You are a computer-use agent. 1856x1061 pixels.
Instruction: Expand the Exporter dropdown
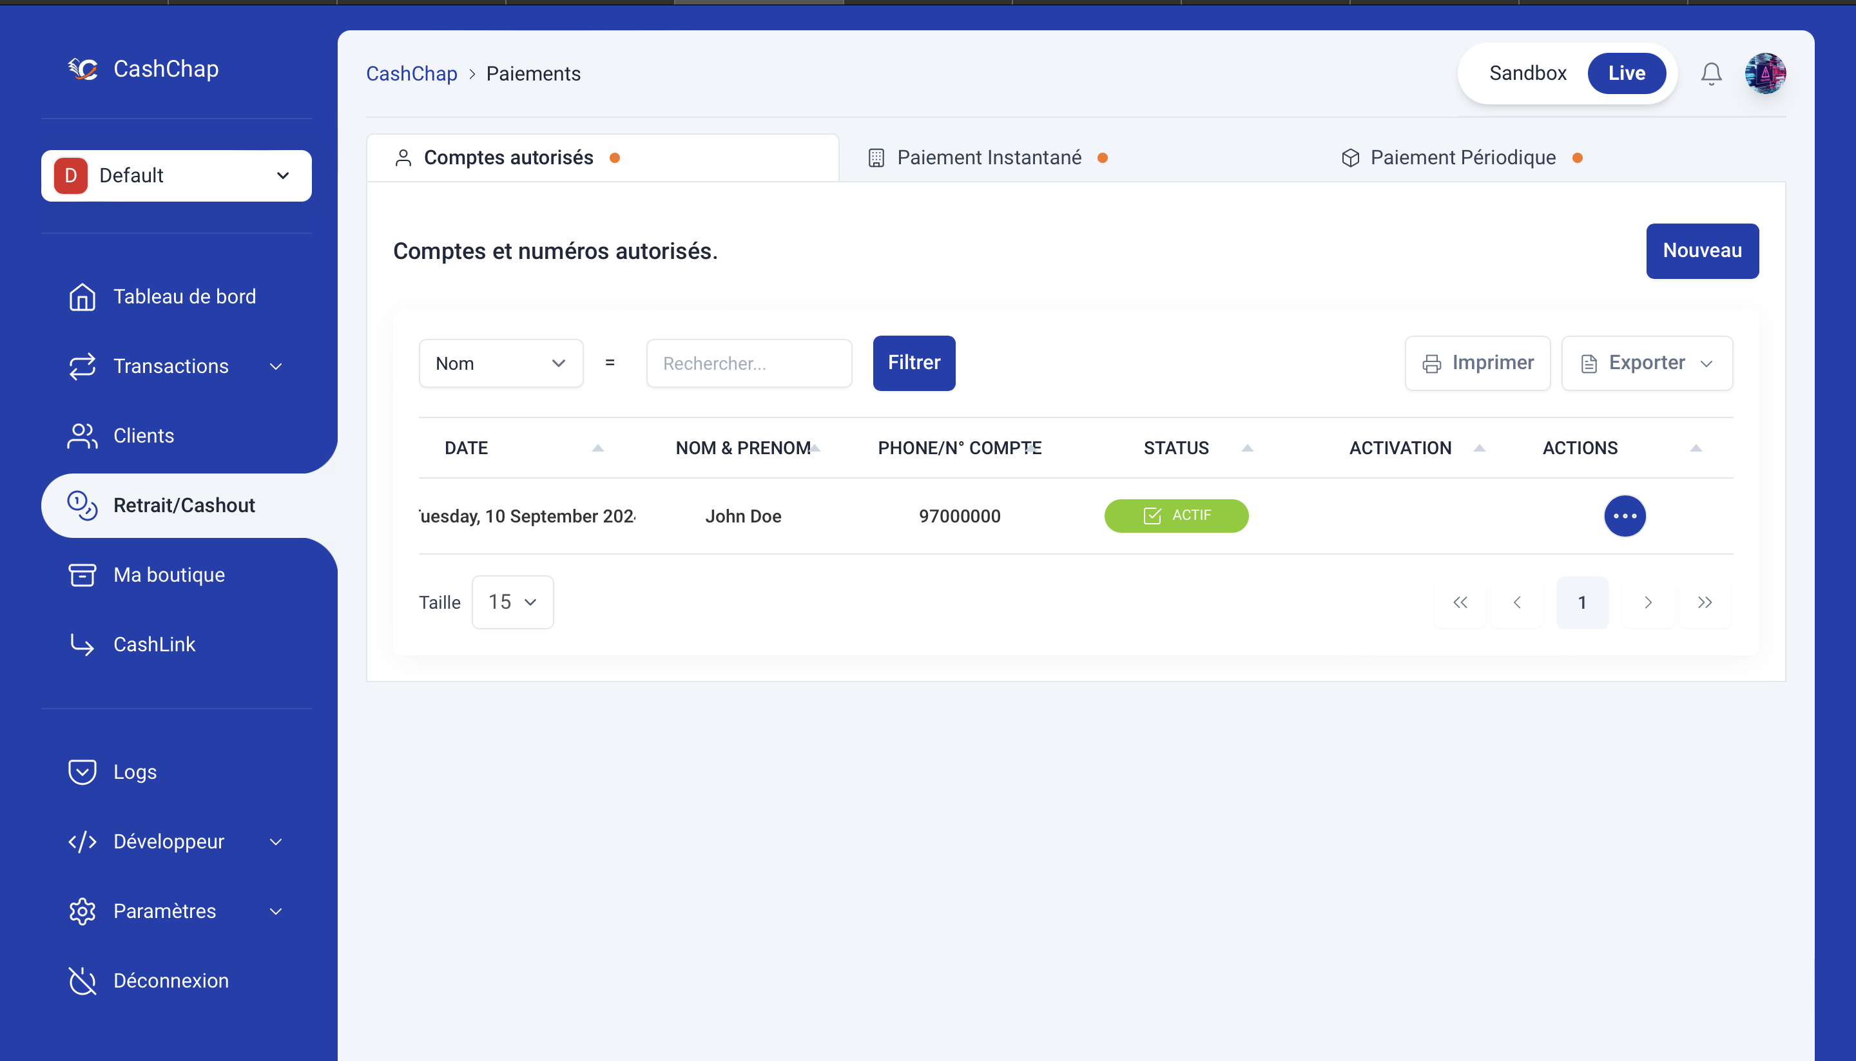(1647, 363)
